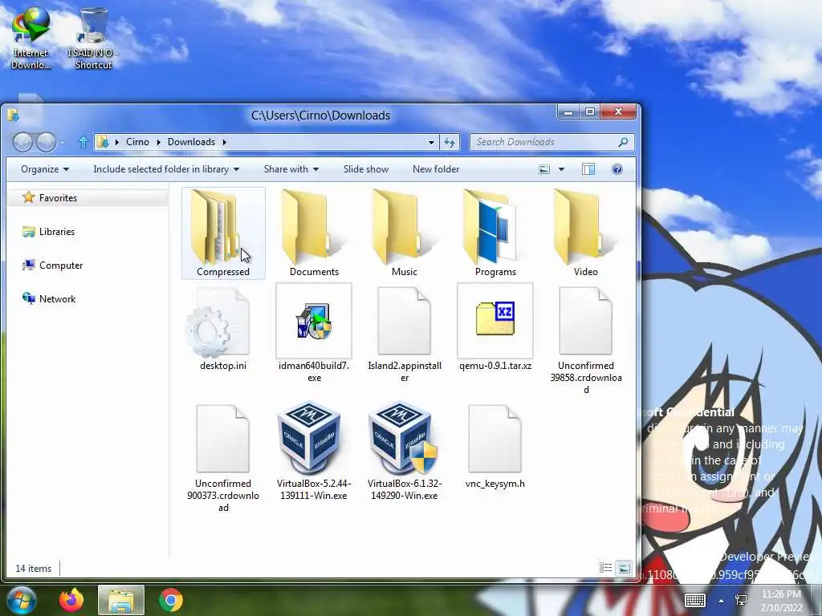The width and height of the screenshot is (822, 616).
Task: Click Cirno in the address bar
Action: coord(137,142)
